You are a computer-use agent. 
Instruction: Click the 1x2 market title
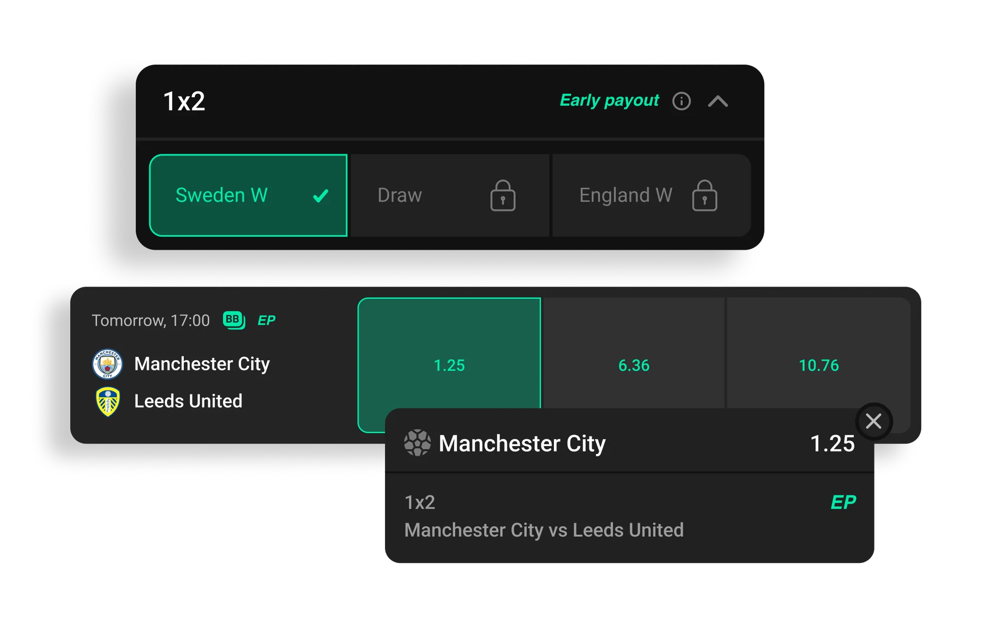click(184, 101)
